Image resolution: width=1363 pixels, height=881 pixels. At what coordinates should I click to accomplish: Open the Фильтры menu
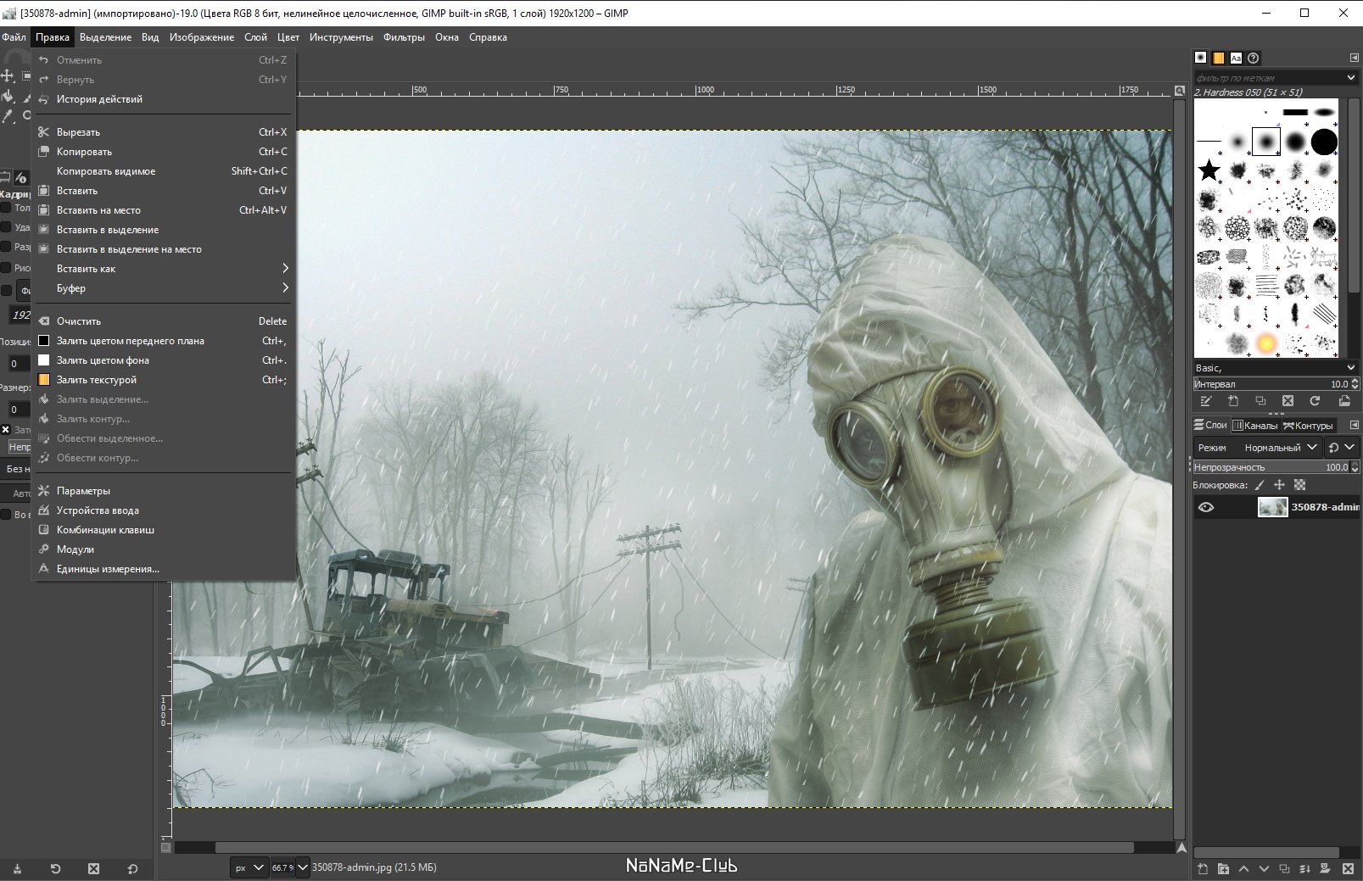pos(404,37)
